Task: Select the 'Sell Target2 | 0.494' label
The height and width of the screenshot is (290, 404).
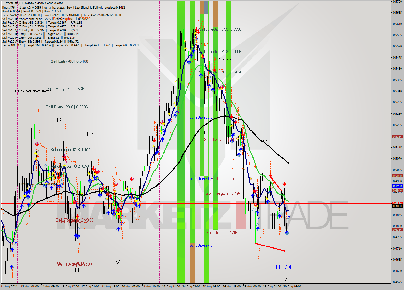Action: pos(223,193)
